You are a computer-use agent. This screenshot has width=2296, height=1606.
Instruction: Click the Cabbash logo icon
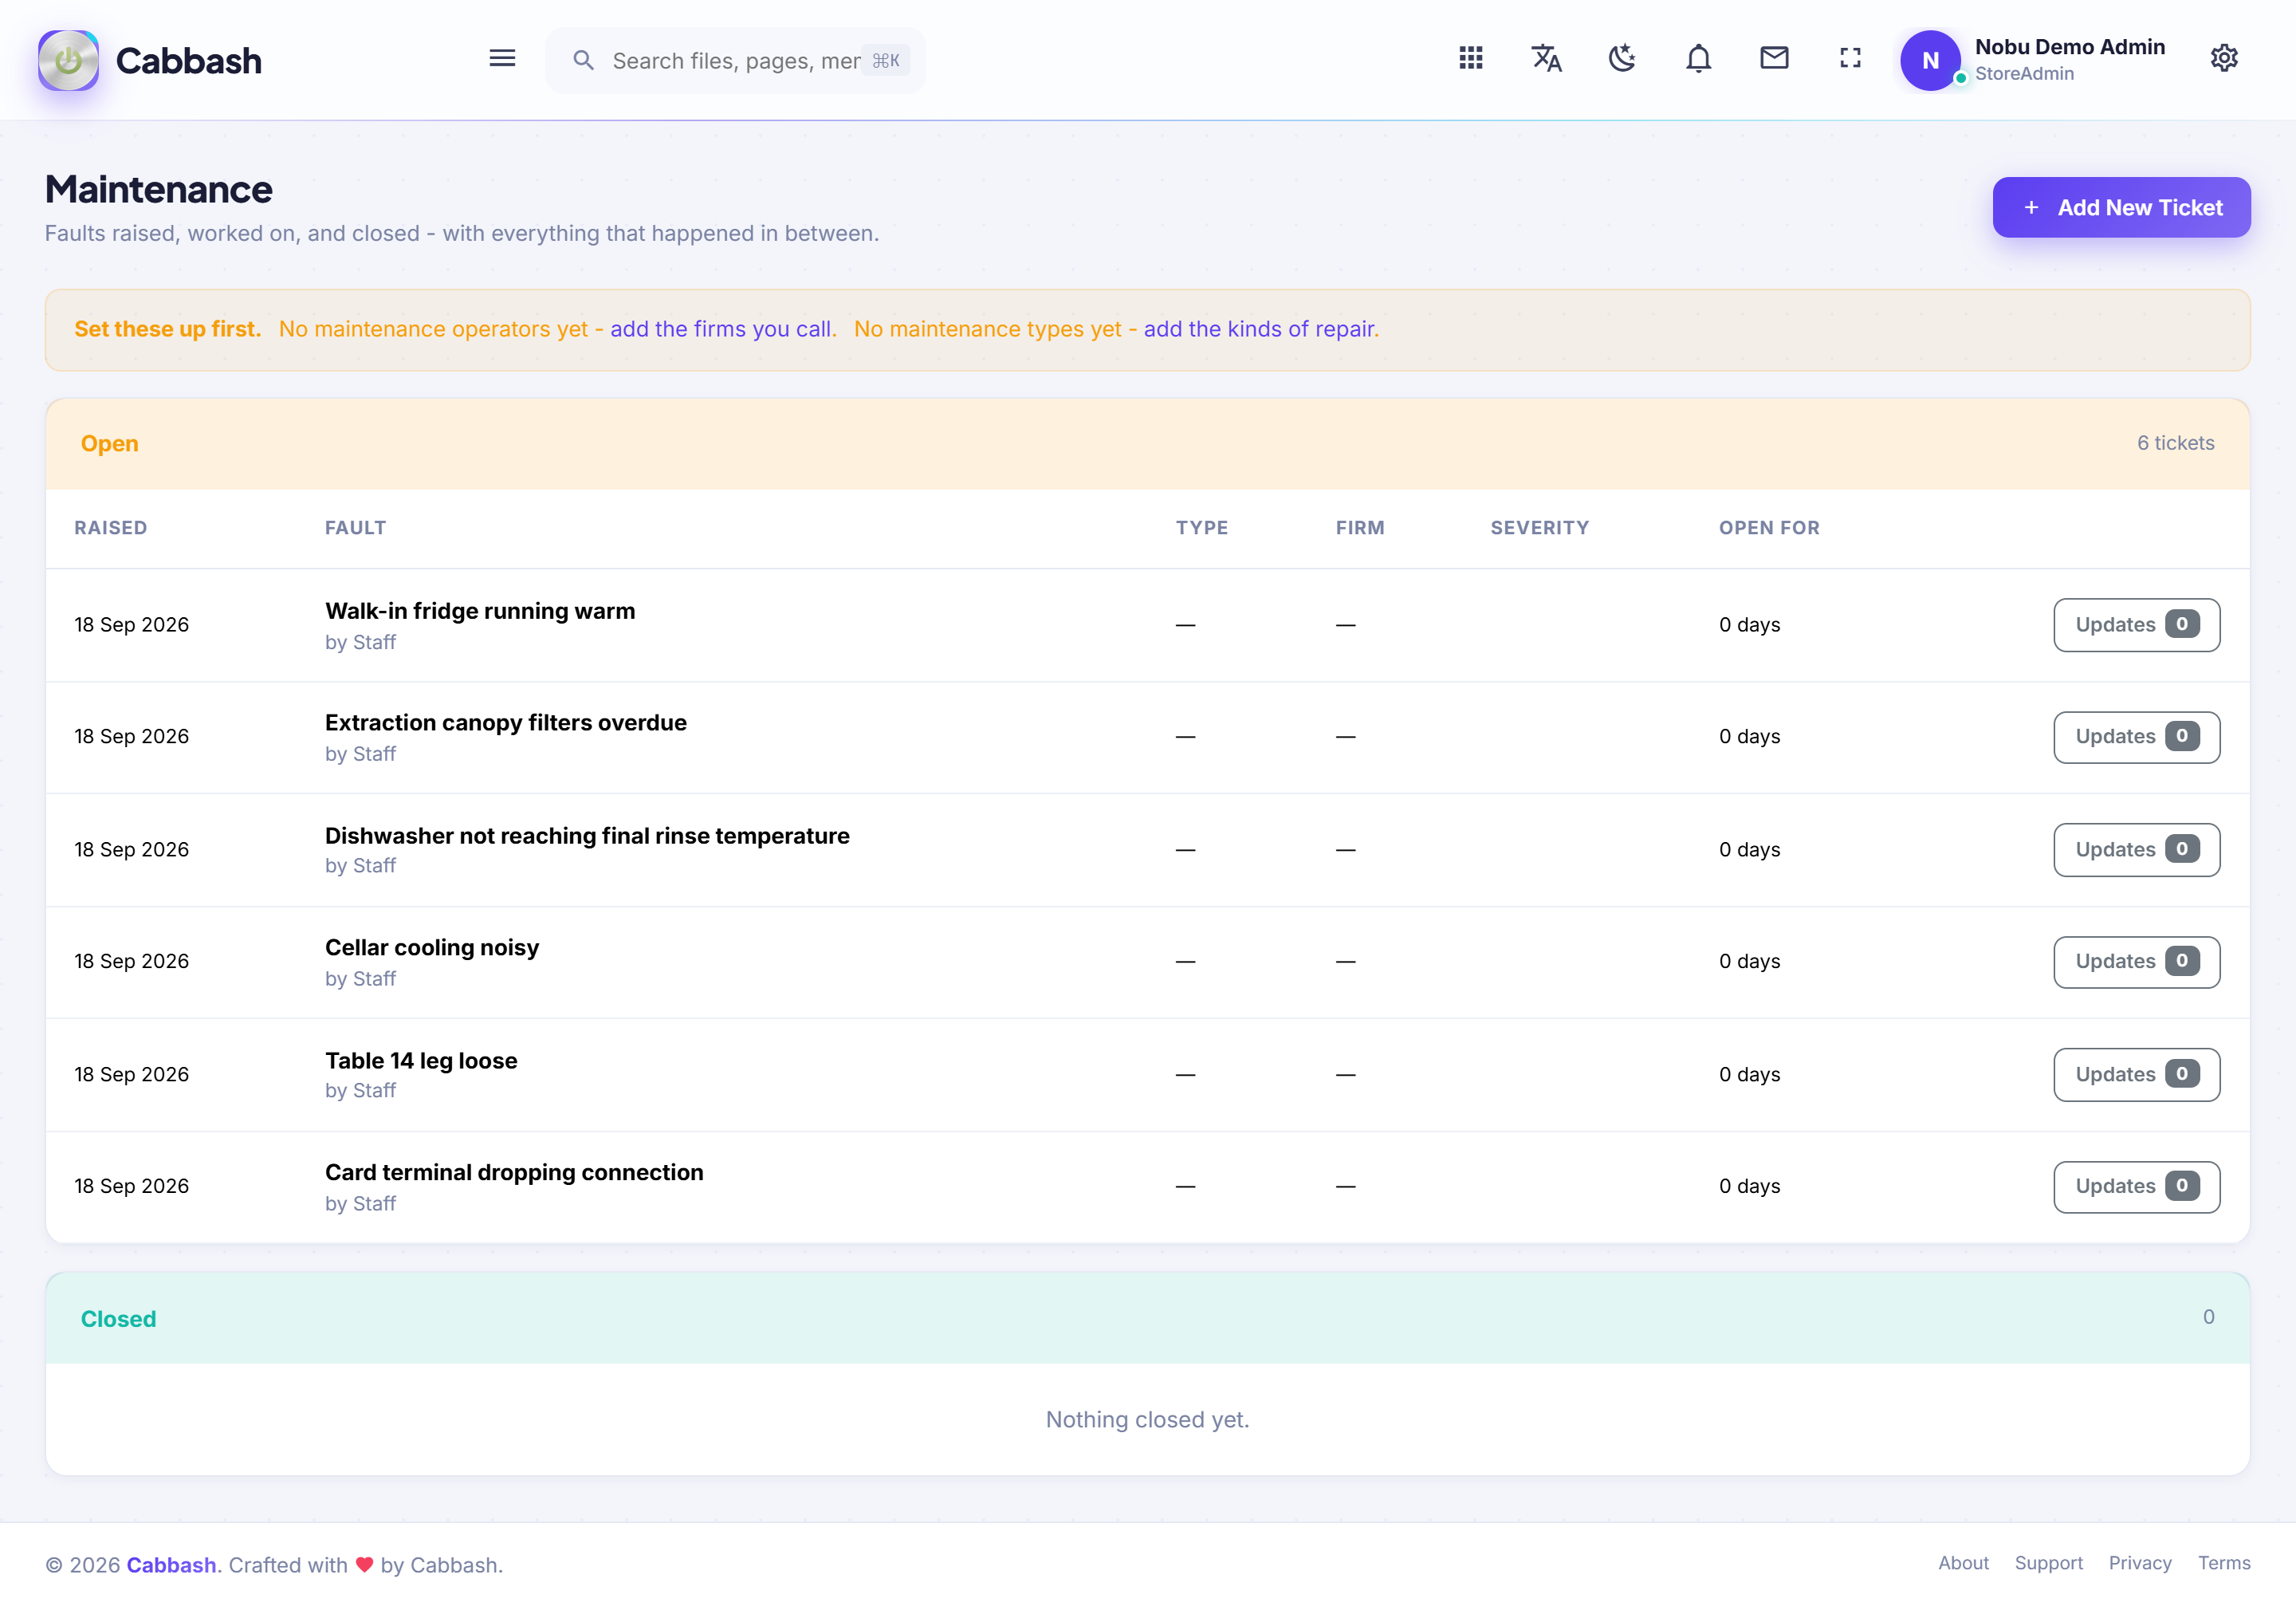pyautogui.click(x=68, y=60)
